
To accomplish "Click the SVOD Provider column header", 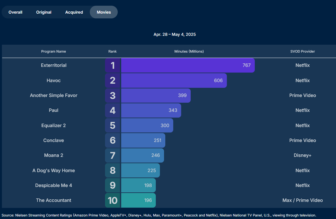I will click(302, 51).
